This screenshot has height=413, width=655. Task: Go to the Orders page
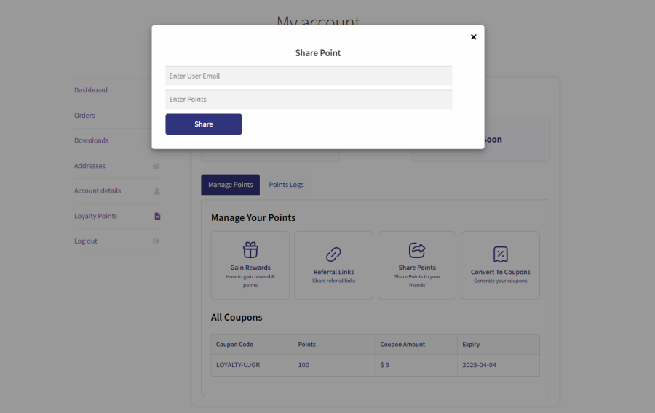tap(84, 116)
